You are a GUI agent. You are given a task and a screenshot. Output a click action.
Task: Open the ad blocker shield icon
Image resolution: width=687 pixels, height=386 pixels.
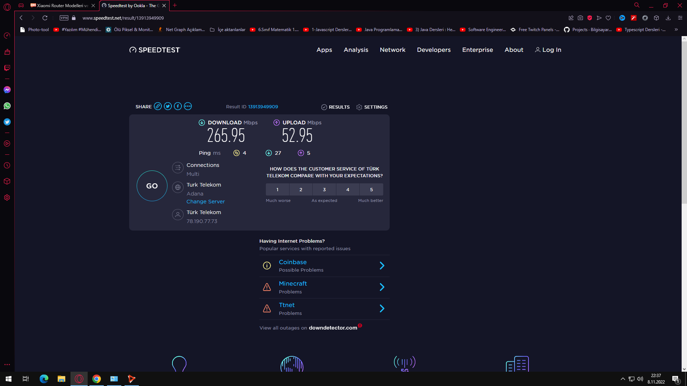590,18
